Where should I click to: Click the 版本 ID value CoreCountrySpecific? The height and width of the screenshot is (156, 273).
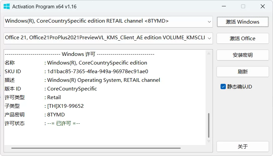pyautogui.click(x=72, y=89)
